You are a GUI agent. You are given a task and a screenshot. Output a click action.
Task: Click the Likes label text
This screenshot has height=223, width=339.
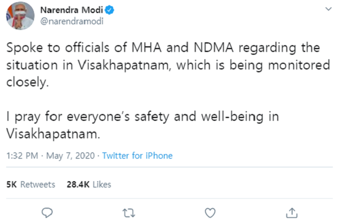102,185
